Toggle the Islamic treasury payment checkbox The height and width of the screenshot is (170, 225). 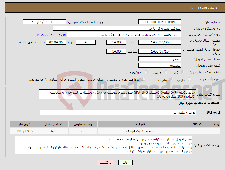click(x=143, y=79)
